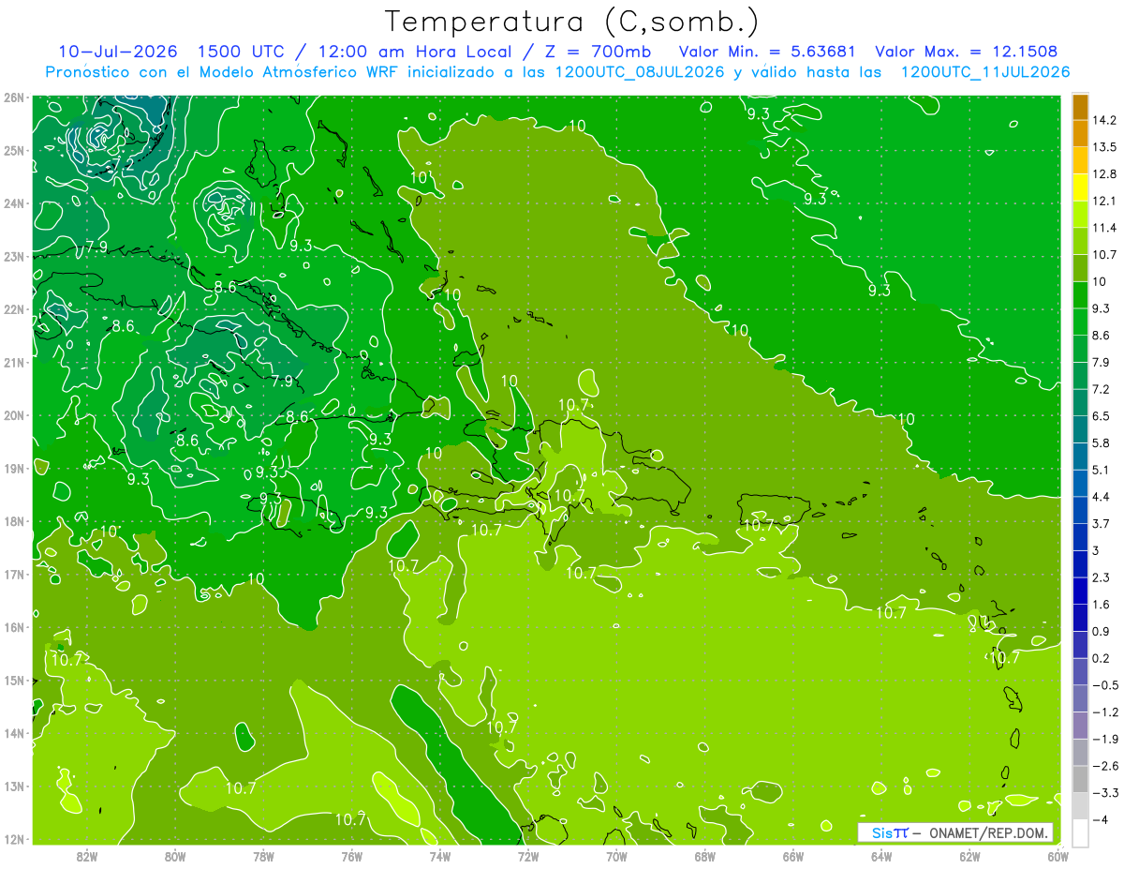
Task: Click the "19N" latitude axis label
Action: (13, 468)
